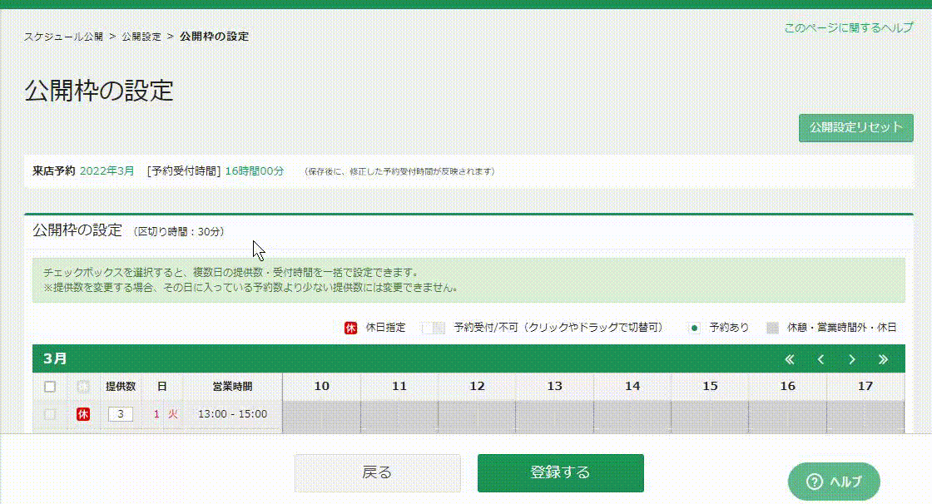Open the floating ヘルプ help button
Screen dimensions: 932x504
point(834,481)
